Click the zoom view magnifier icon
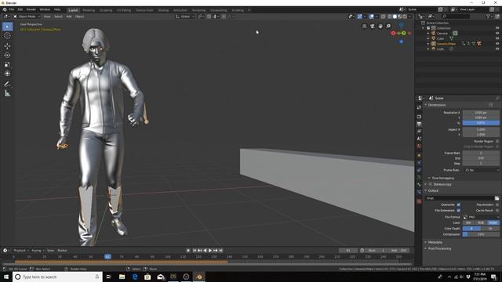502x282 pixels. click(388, 26)
